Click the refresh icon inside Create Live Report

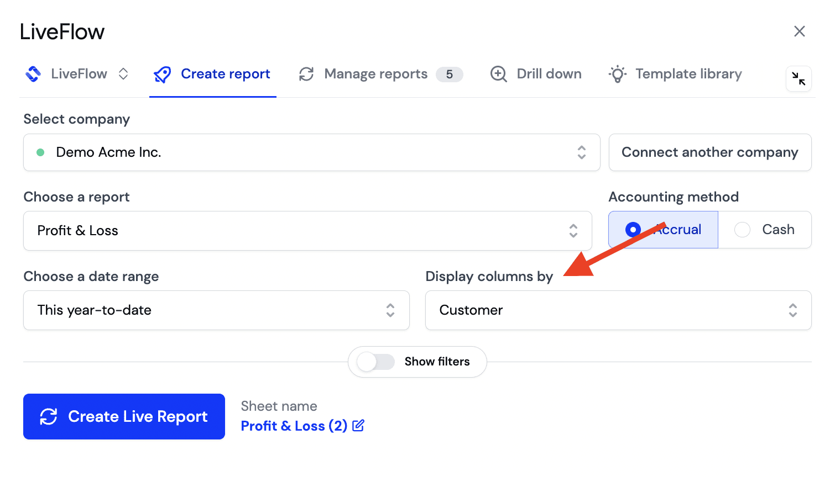(x=48, y=416)
